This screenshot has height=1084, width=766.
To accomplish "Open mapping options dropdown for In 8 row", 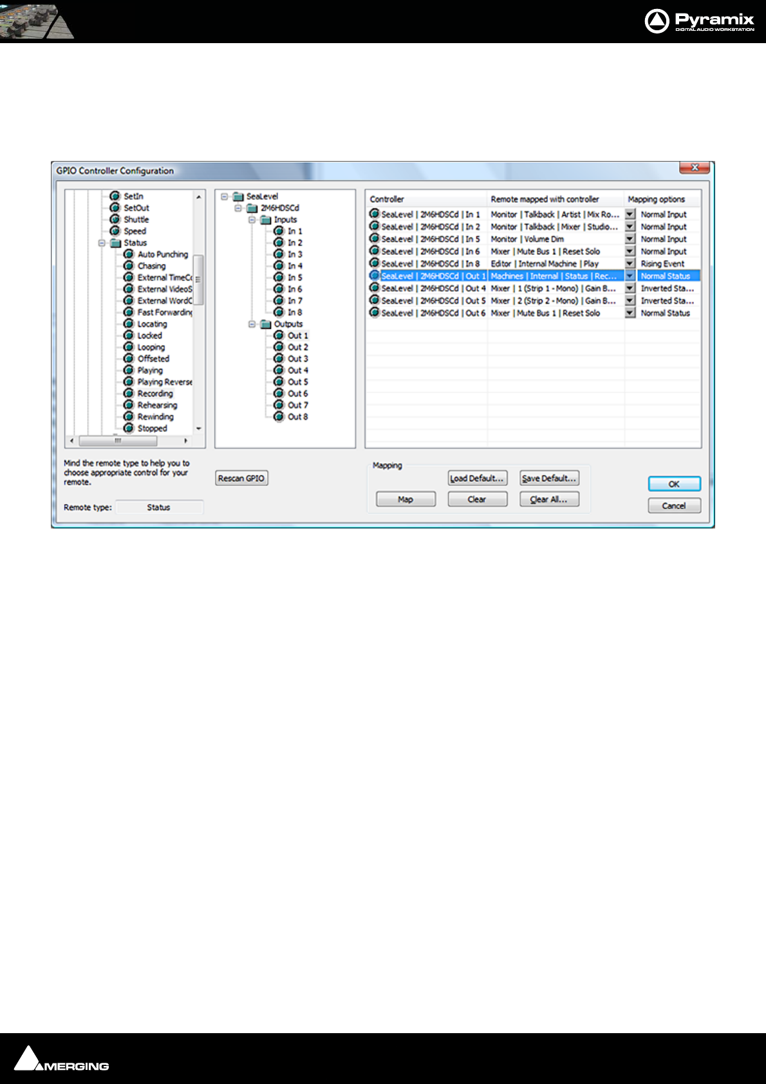I will [630, 263].
